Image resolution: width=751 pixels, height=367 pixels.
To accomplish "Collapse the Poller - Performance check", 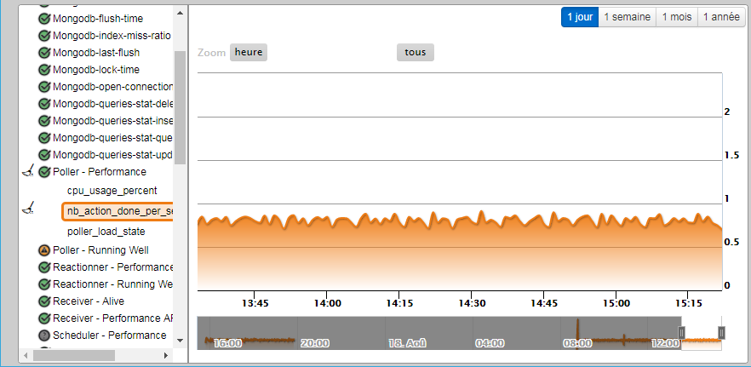I will click(100, 172).
